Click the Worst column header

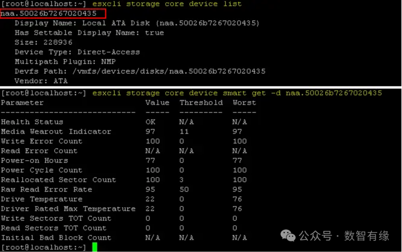(244, 103)
